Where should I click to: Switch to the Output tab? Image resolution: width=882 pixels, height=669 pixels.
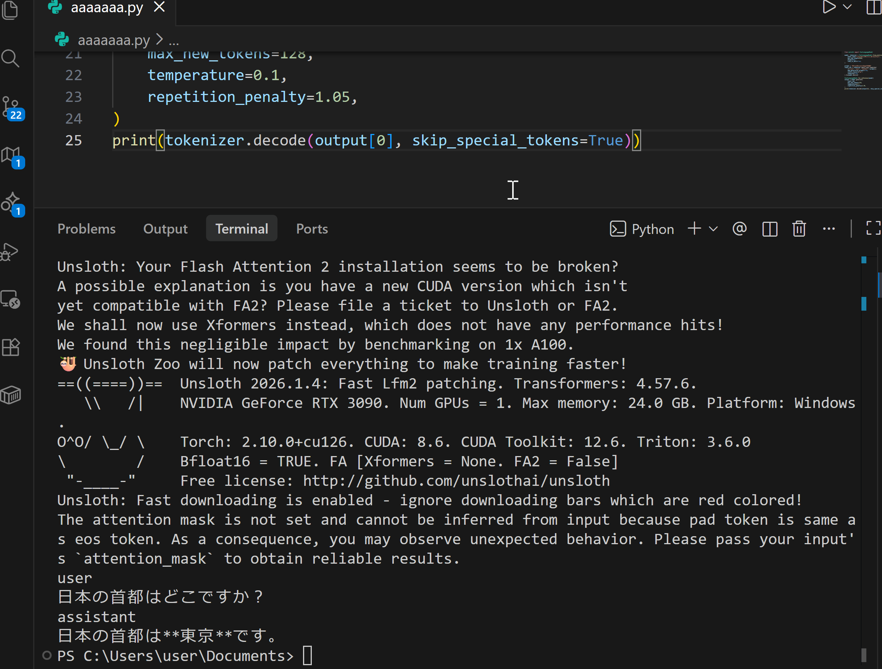point(165,229)
